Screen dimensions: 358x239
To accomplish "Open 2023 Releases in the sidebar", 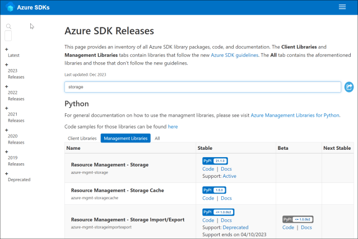I will click(16, 73).
